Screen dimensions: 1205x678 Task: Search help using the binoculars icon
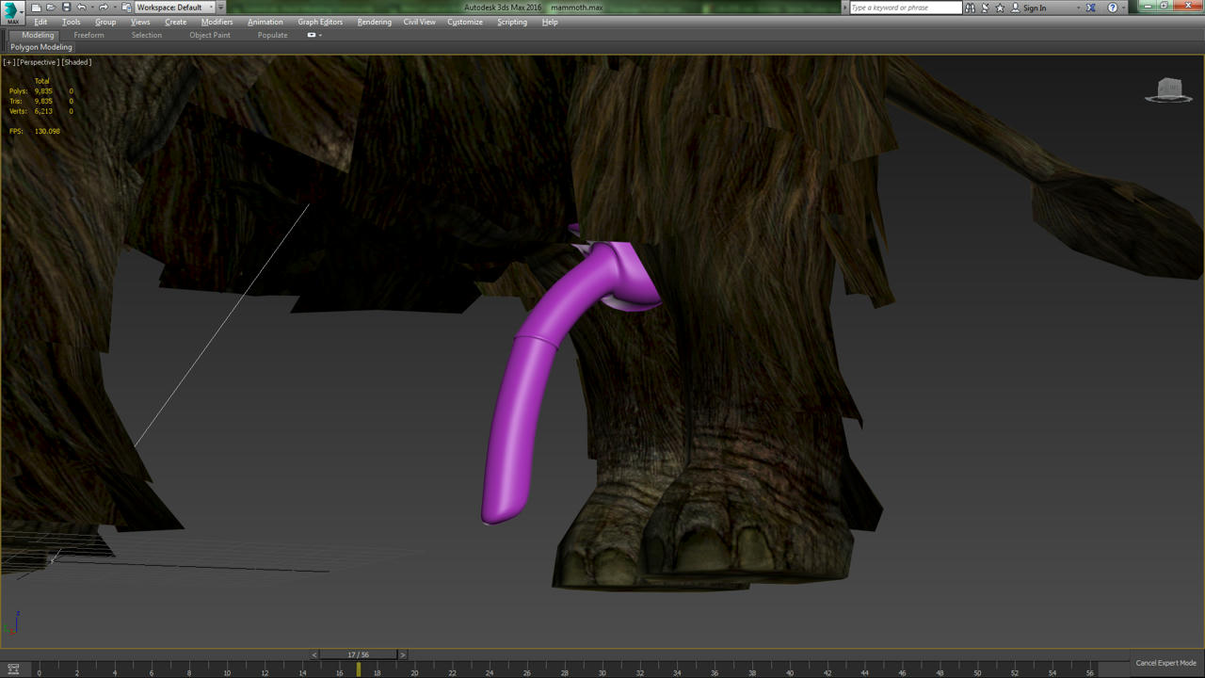(970, 8)
